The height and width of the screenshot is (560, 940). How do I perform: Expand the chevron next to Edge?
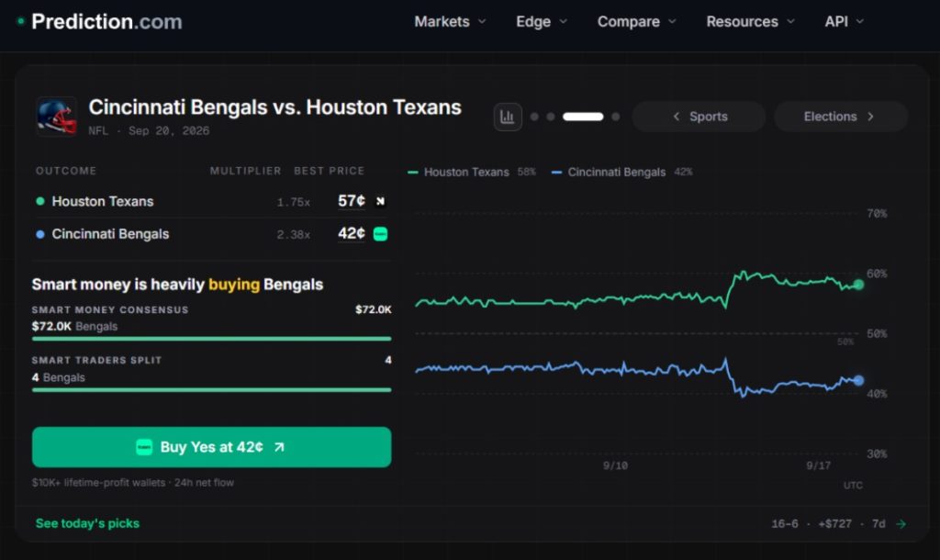[563, 22]
